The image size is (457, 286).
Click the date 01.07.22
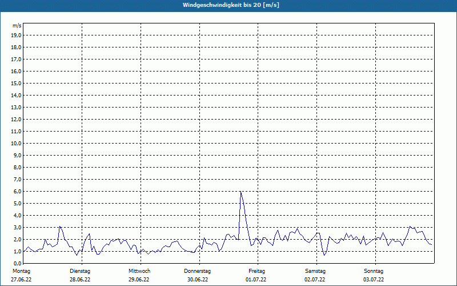[256, 280]
